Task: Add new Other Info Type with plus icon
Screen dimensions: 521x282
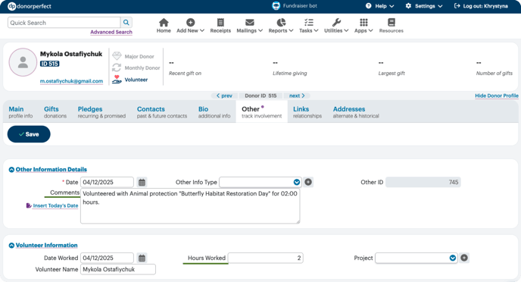Action: 308,182
